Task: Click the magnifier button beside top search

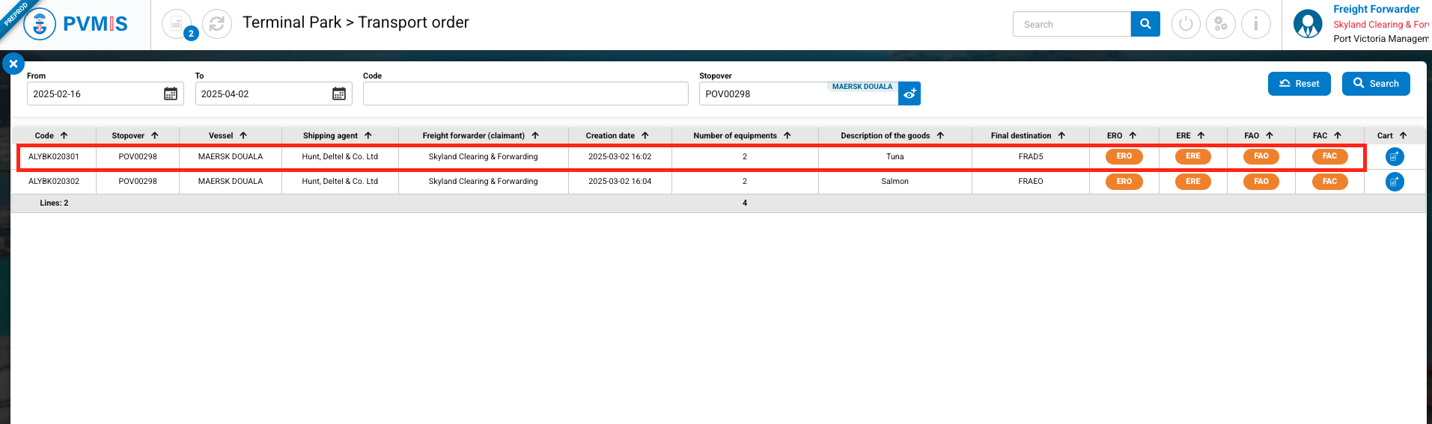Action: (x=1145, y=24)
